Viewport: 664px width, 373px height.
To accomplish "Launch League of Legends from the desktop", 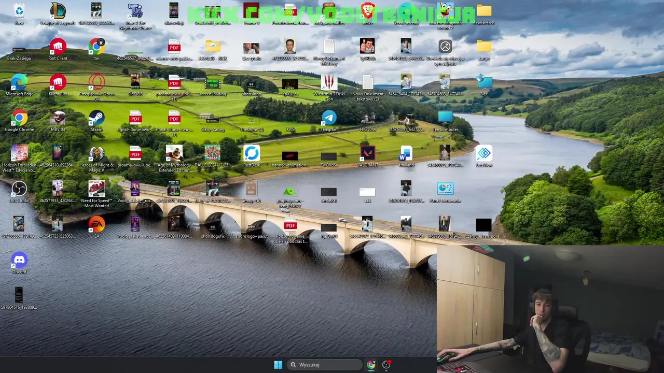I will click(58, 14).
